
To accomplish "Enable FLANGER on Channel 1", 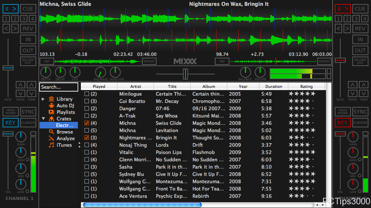I will click(28, 123).
